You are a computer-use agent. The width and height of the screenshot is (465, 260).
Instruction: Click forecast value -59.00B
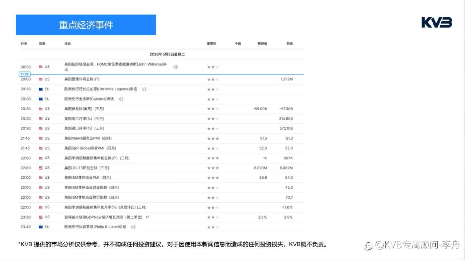click(260, 109)
